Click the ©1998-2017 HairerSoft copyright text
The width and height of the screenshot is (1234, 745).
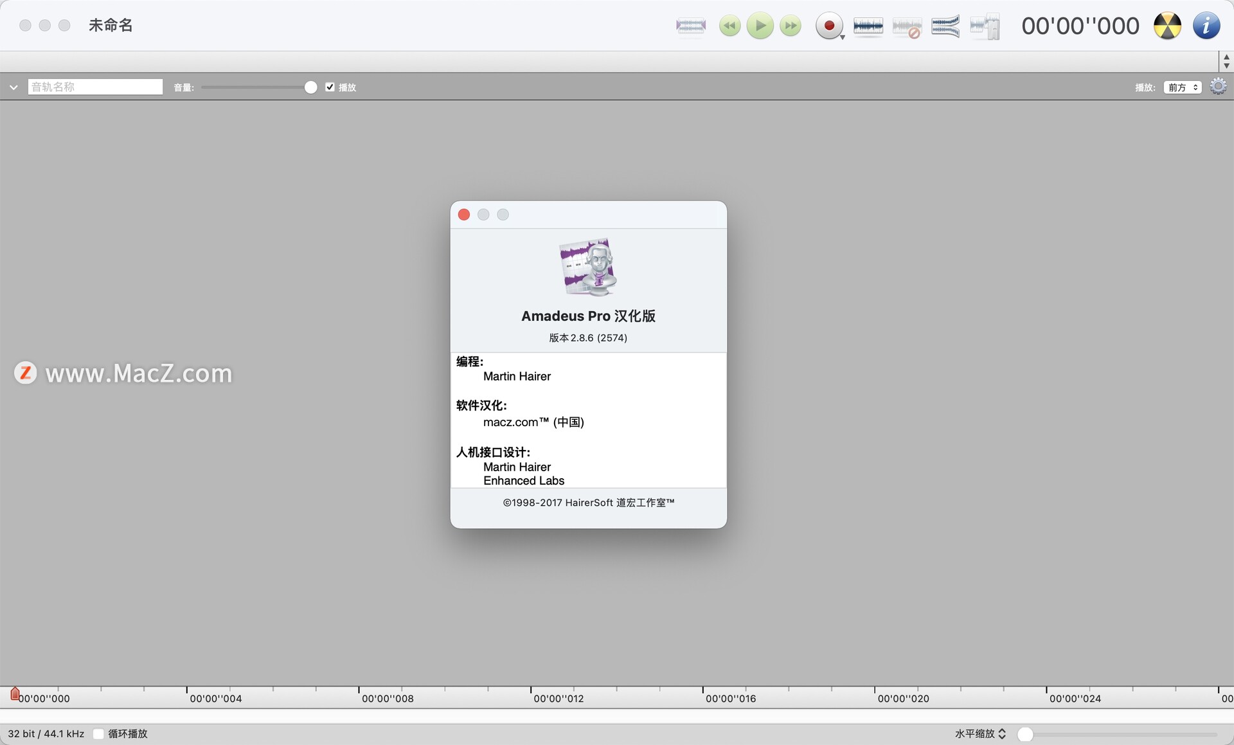588,503
